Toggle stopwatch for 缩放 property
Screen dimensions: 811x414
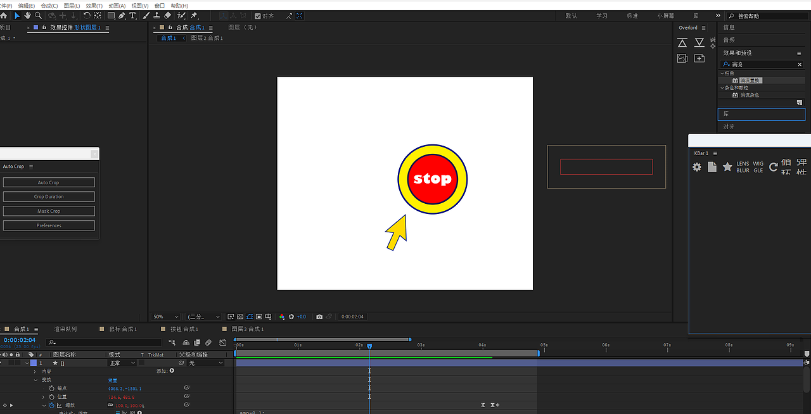pos(52,405)
